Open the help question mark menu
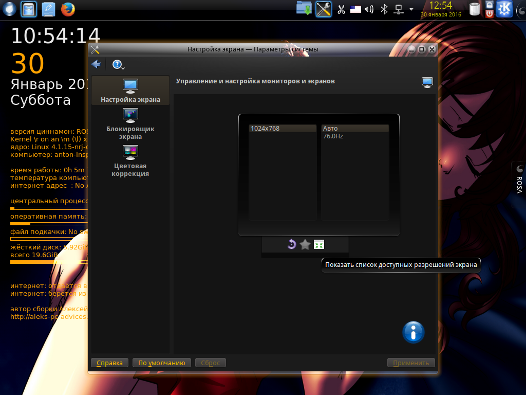This screenshot has height=395, width=526. pyautogui.click(x=118, y=64)
